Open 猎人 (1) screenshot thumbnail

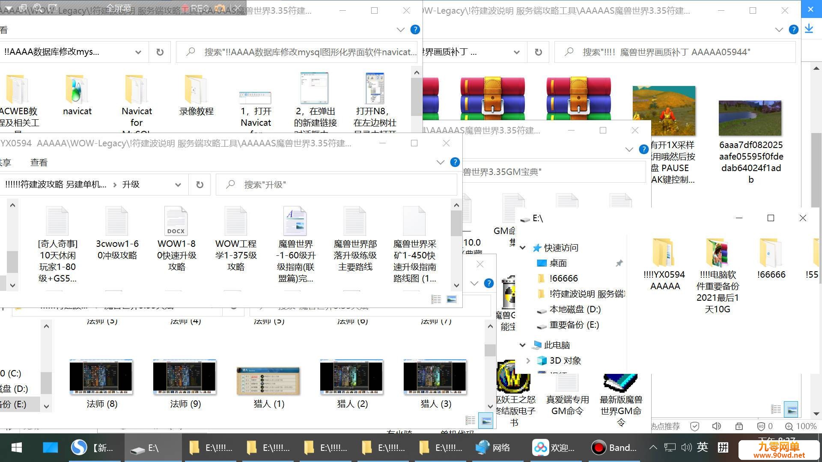[x=268, y=380]
